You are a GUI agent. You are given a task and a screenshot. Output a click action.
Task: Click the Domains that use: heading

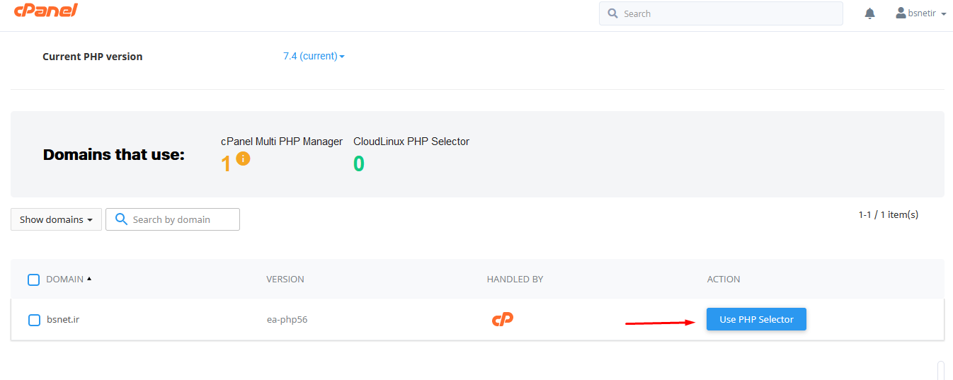[114, 154]
